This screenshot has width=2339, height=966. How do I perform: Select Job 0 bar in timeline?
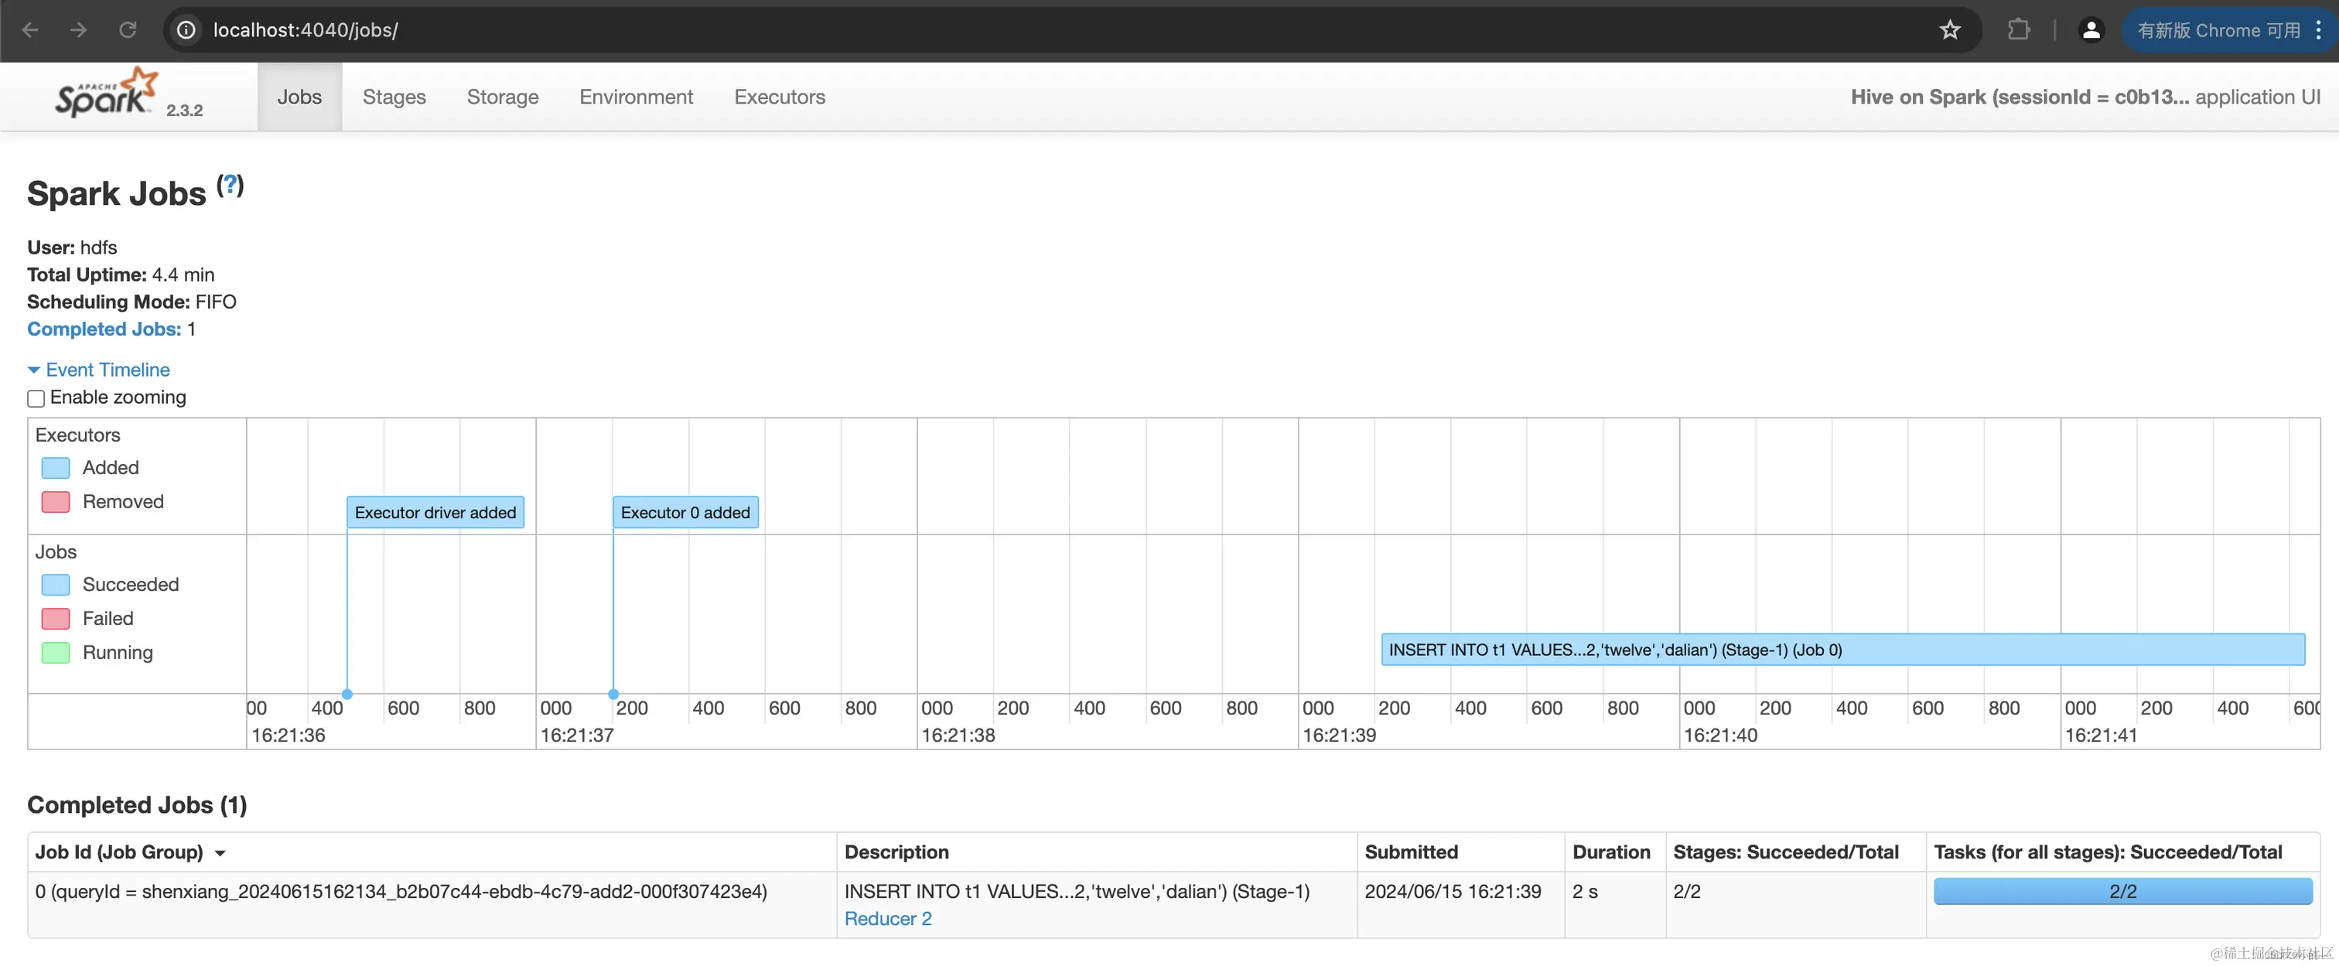1842,650
